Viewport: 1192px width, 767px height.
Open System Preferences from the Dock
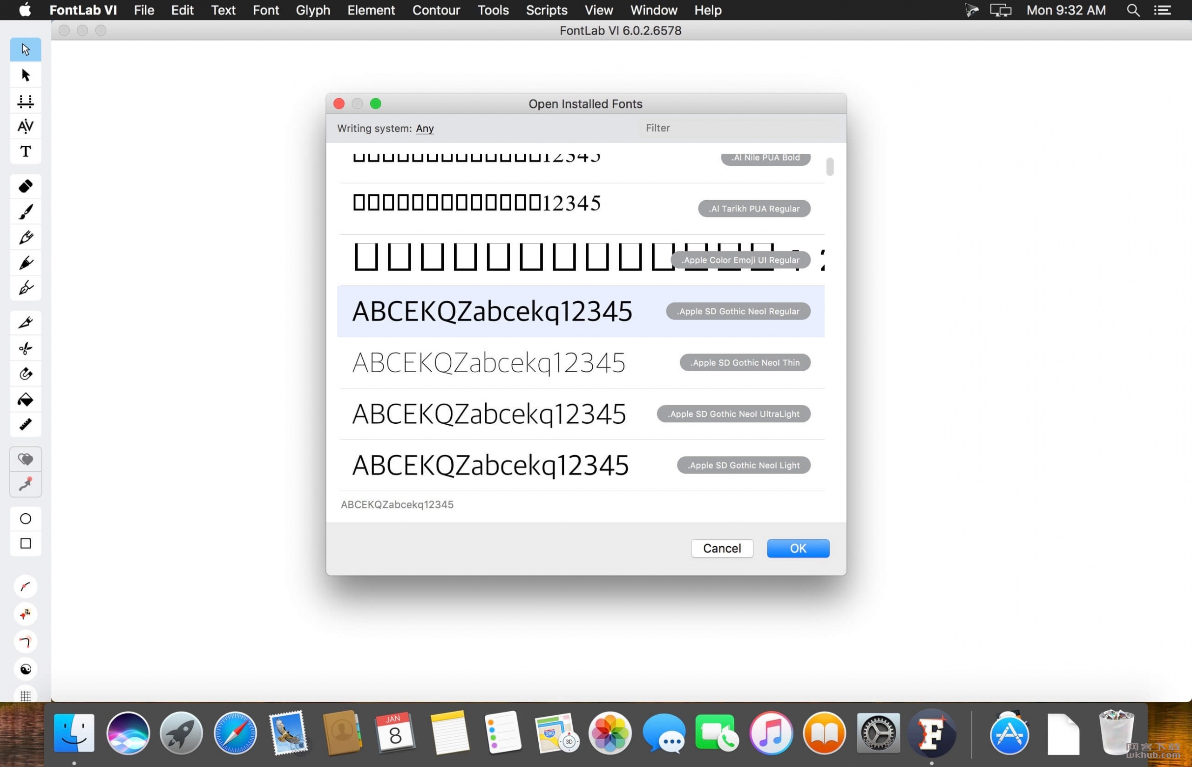[878, 733]
